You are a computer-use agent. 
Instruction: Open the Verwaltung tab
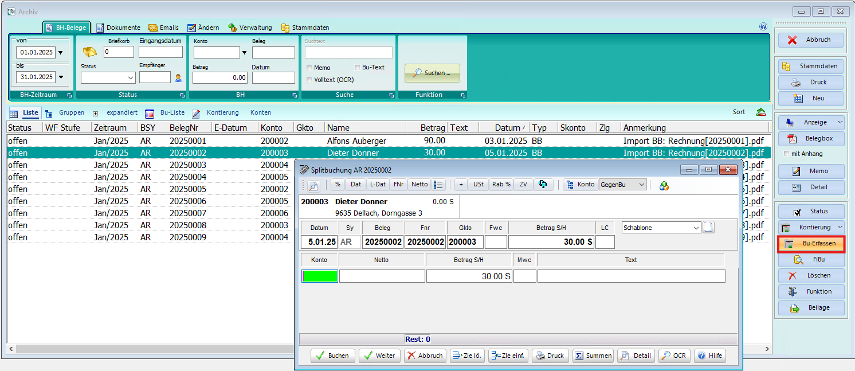click(x=250, y=28)
